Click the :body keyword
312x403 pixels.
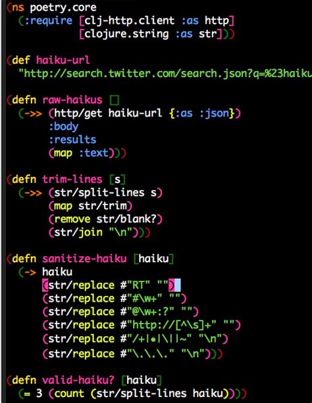(64, 127)
